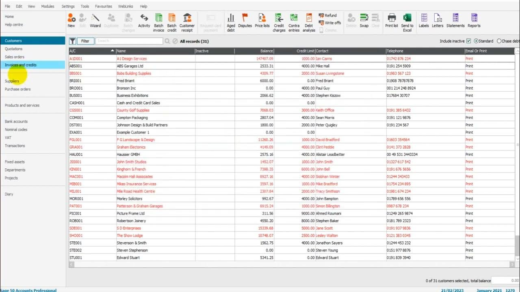The width and height of the screenshot is (520, 292).
Task: Open the Batch invoice tool
Action: pyautogui.click(x=159, y=23)
